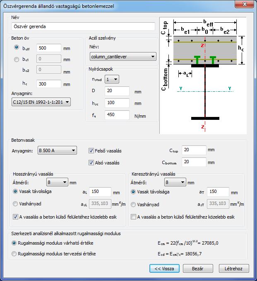Select the beff radio button
The width and height of the screenshot is (257, 281).
[17, 47]
